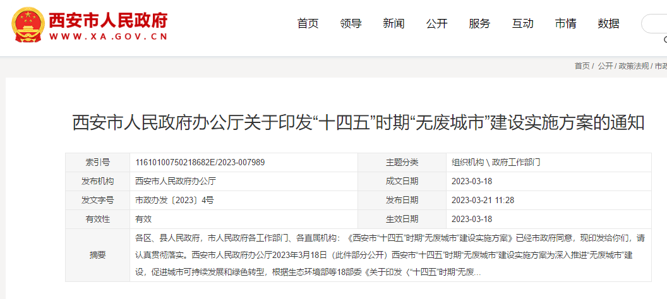The image size is (667, 299).
Task: Click the publish date 2023-03-21 11:28
Action: (x=483, y=200)
